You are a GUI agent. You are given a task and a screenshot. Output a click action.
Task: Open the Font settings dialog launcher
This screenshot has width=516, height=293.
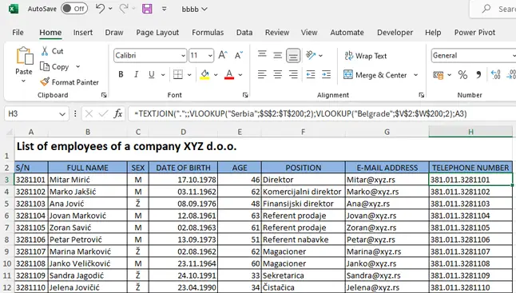(x=245, y=95)
